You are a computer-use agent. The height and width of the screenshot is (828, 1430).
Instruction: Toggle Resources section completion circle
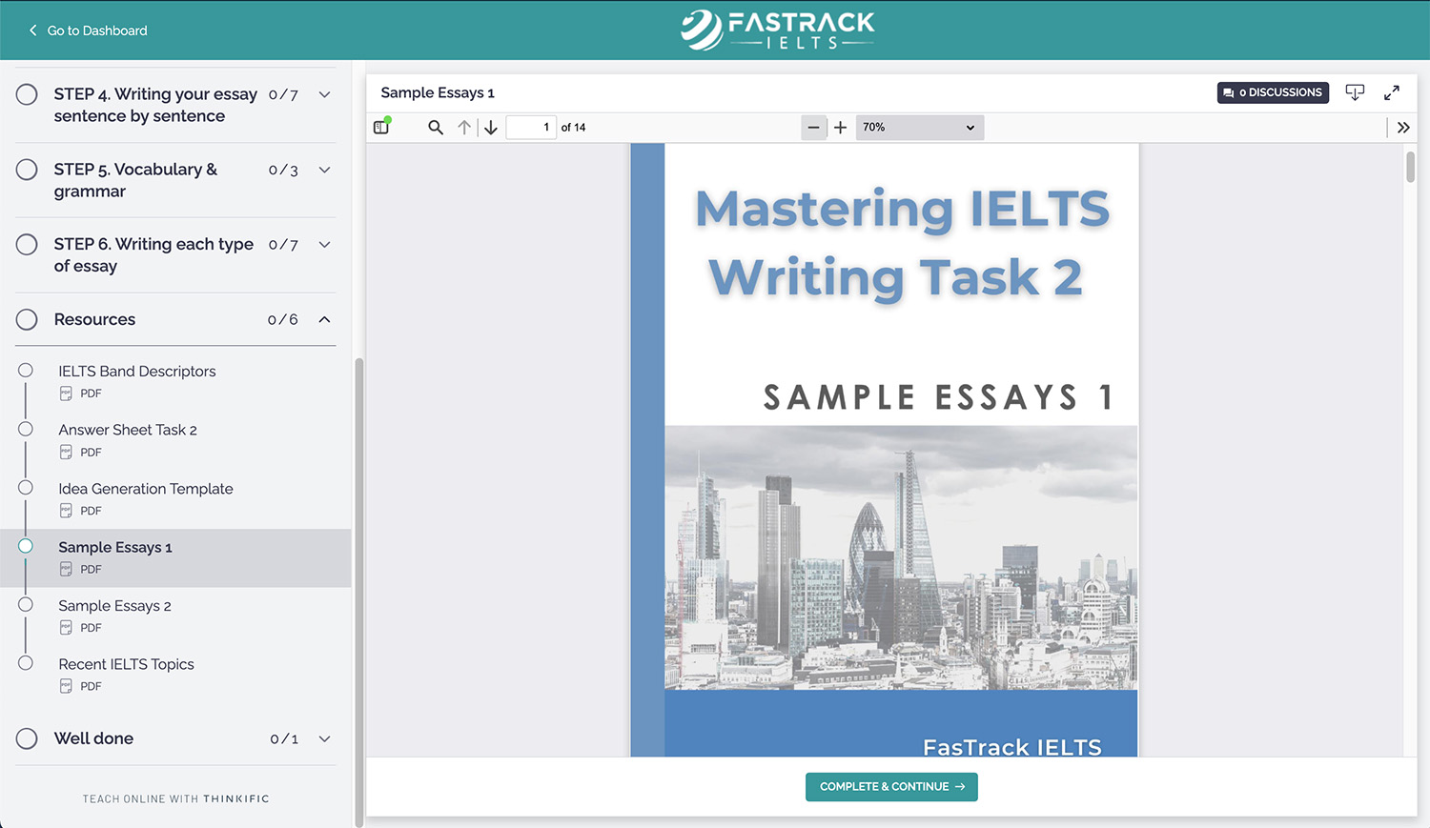27,319
